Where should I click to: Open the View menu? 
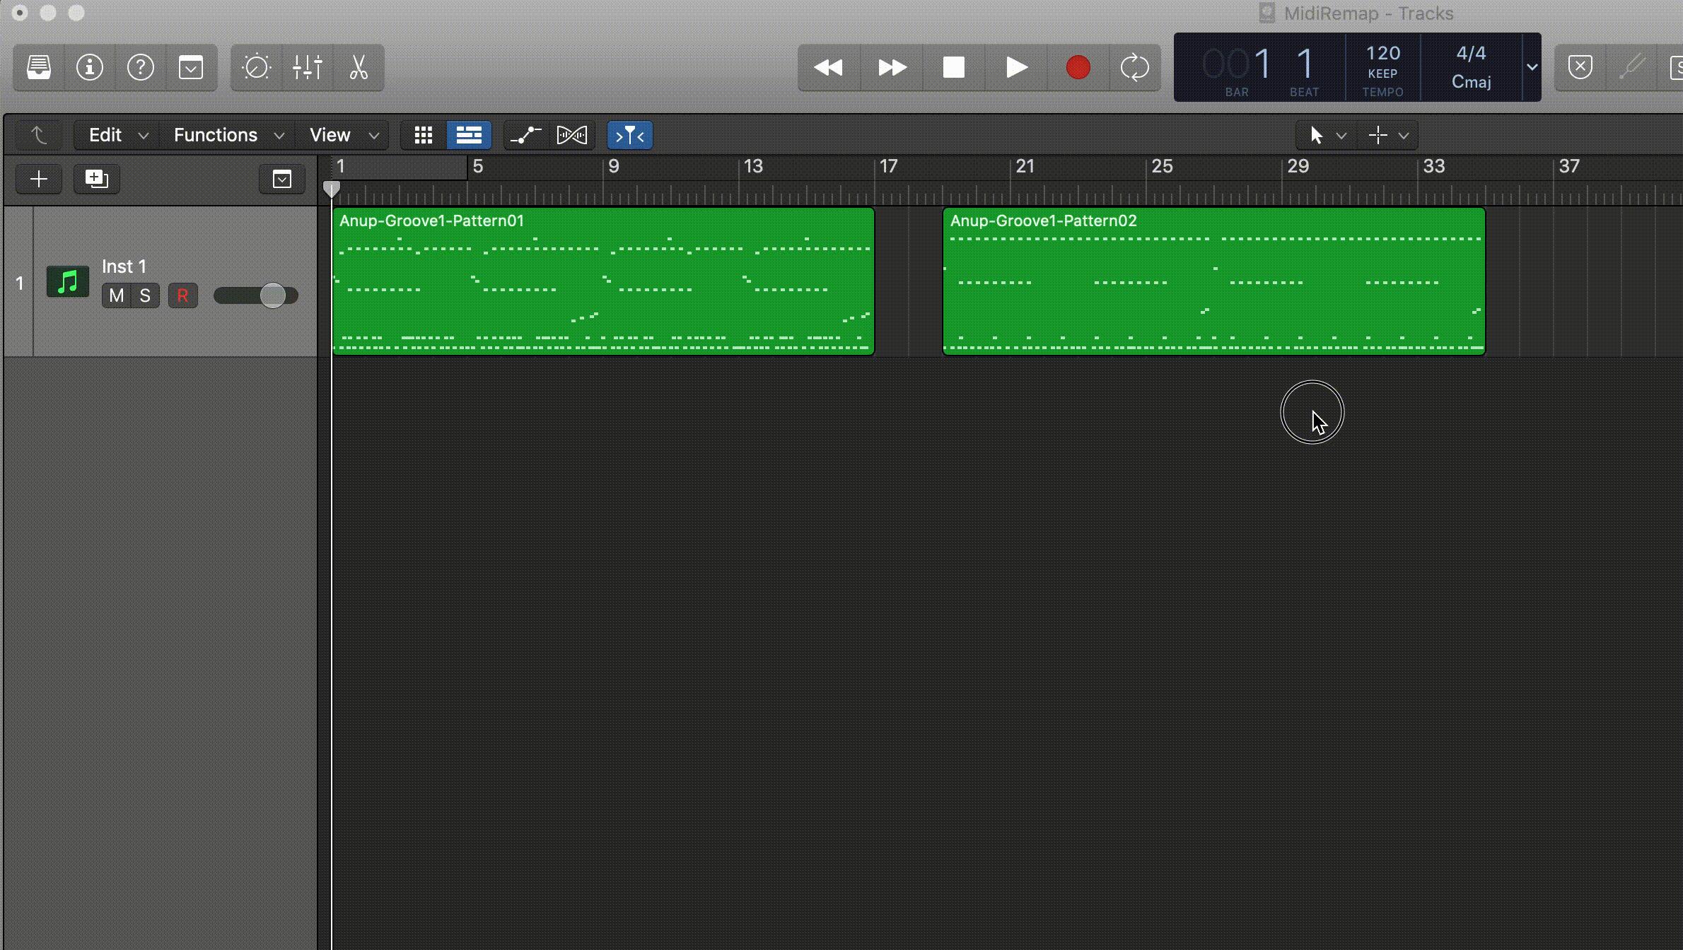tap(344, 135)
